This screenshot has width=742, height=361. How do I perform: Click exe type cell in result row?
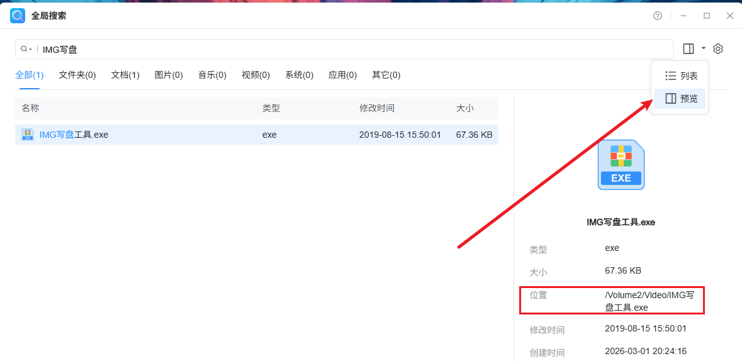click(269, 135)
